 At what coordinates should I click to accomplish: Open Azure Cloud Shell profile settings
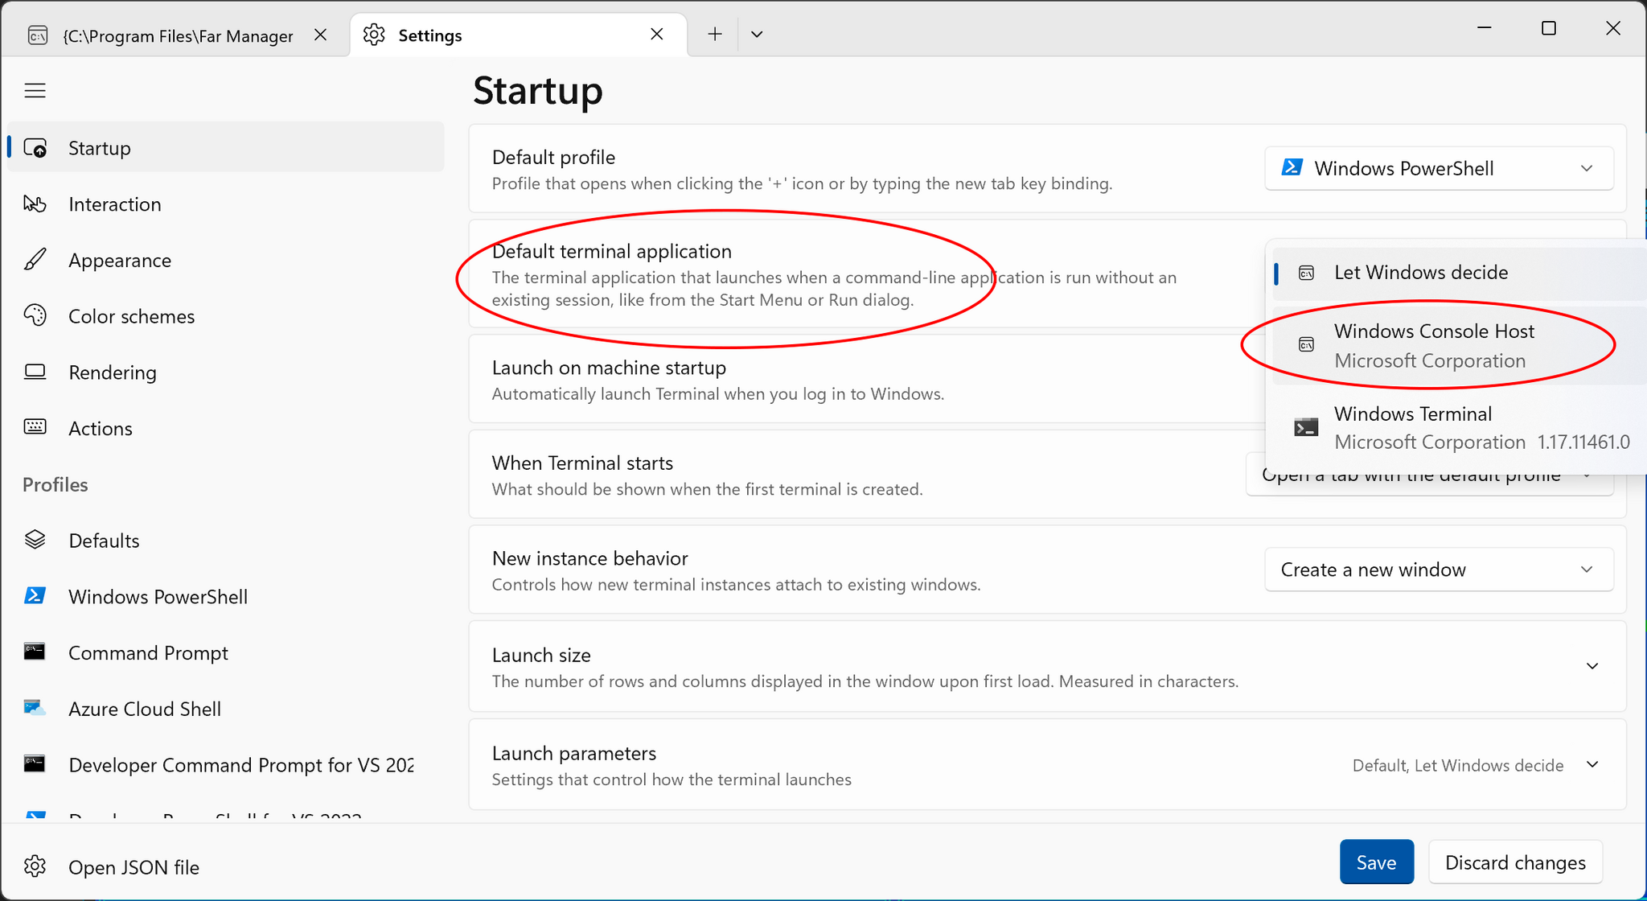(225, 709)
